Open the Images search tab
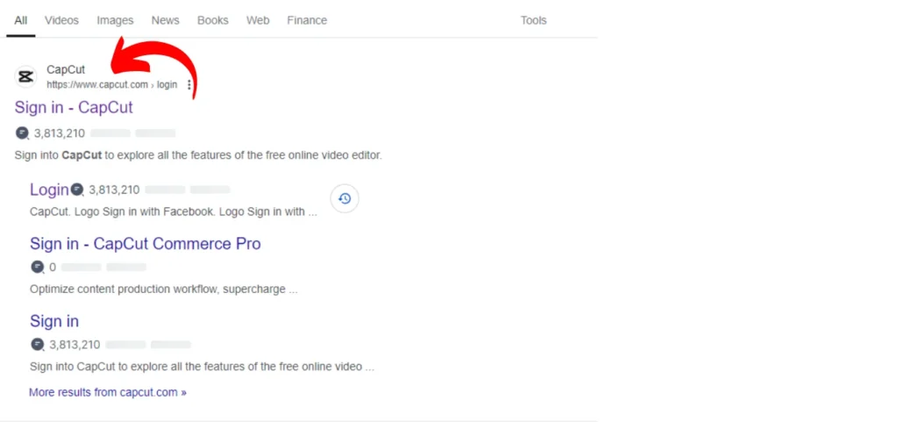Screen dimensions: 898x422 click(x=115, y=20)
